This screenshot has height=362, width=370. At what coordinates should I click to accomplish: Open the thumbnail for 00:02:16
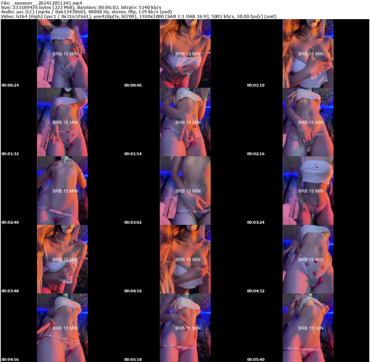(308, 122)
